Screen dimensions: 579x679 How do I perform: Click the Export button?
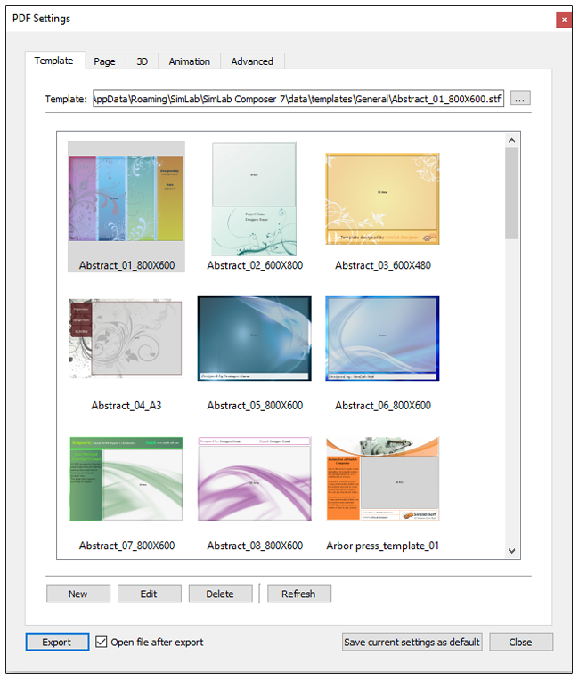click(x=58, y=642)
